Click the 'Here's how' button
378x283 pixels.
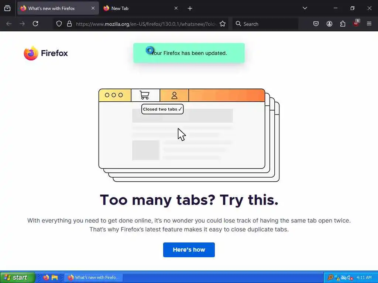pos(189,250)
